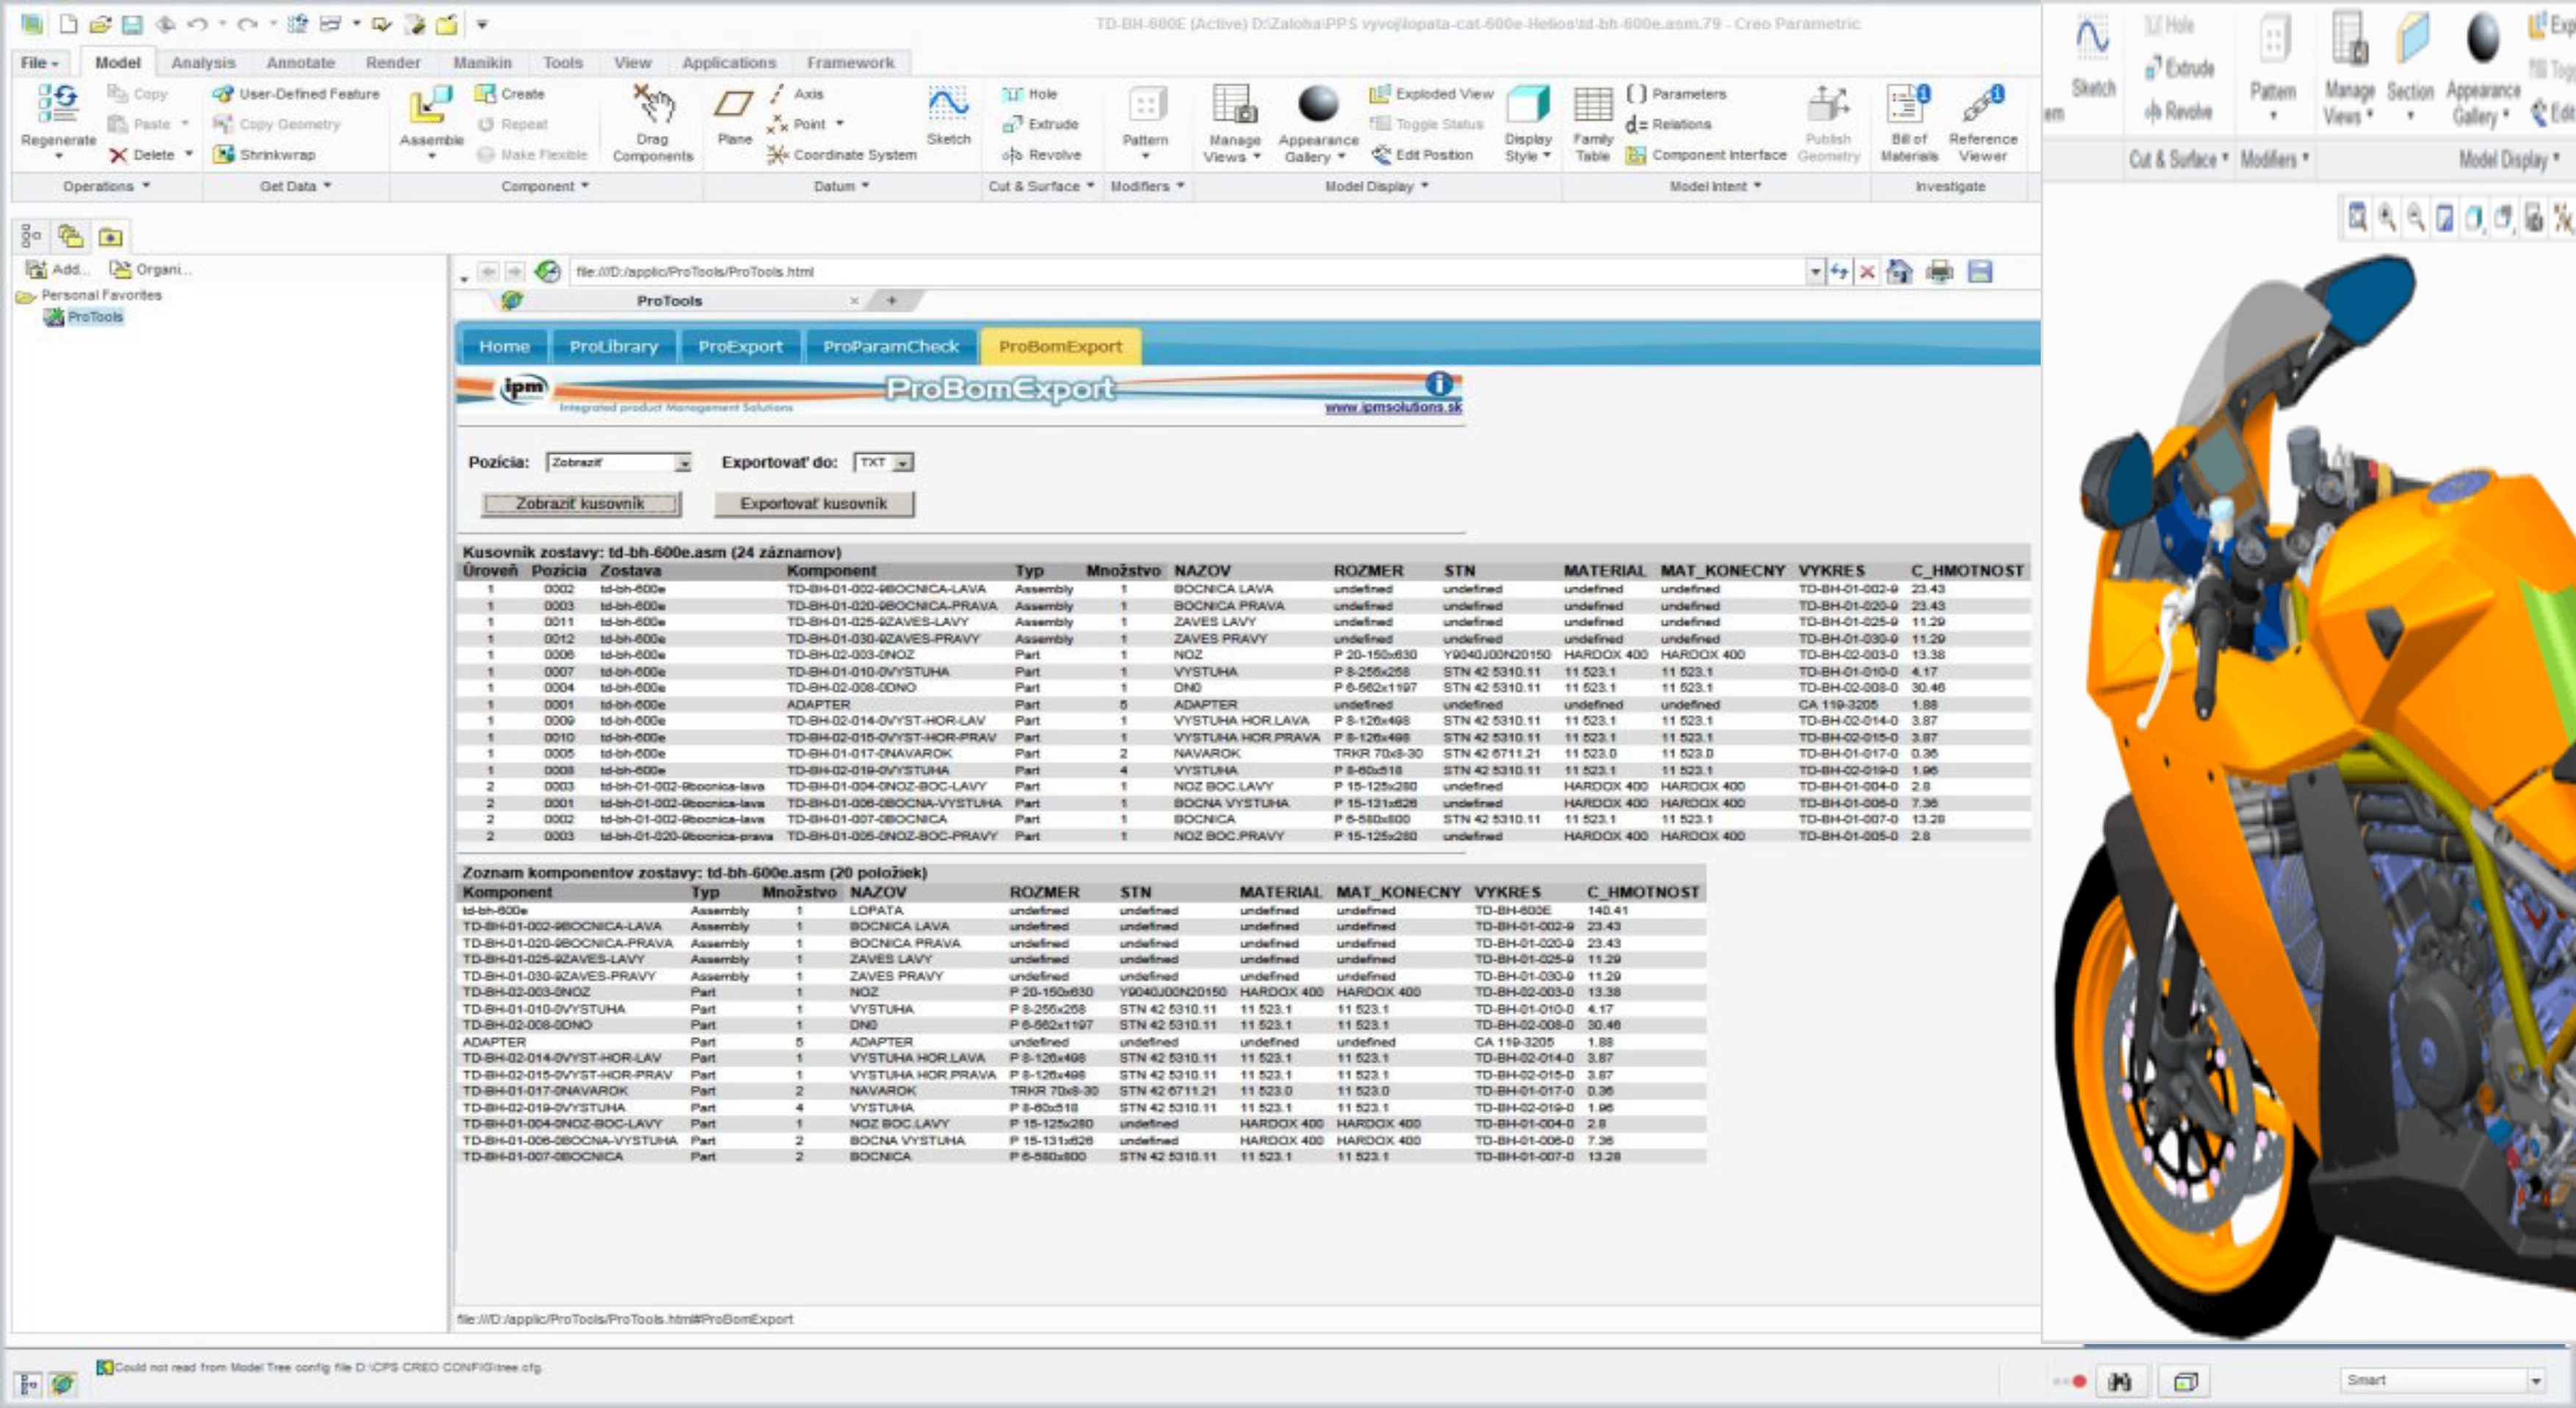Open the Relations editor

pyautogui.click(x=1669, y=124)
